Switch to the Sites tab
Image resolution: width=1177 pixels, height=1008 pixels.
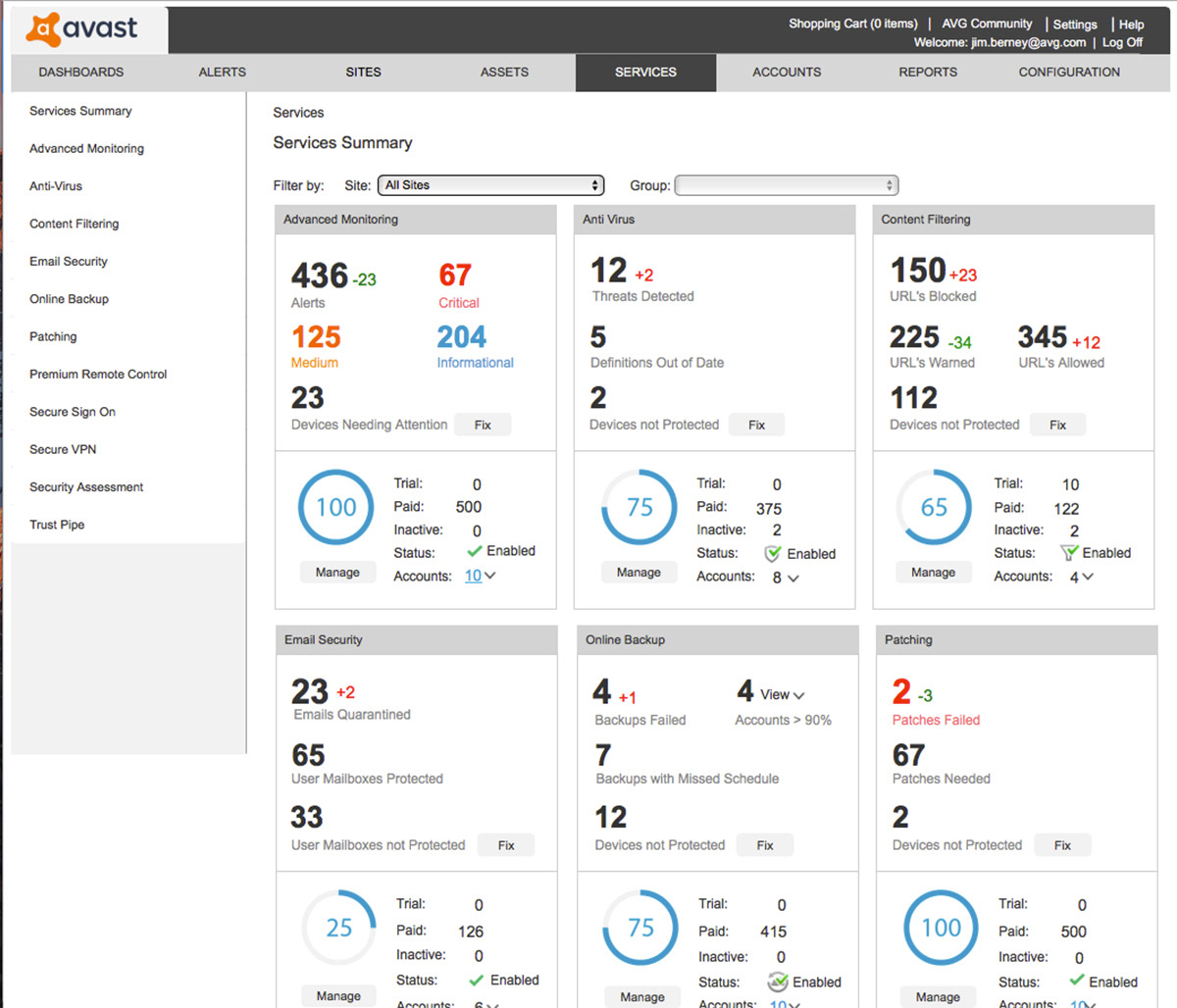[364, 72]
